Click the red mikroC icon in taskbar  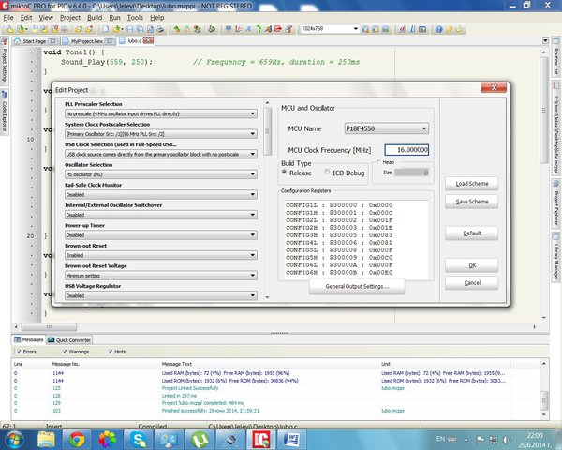[261, 440]
